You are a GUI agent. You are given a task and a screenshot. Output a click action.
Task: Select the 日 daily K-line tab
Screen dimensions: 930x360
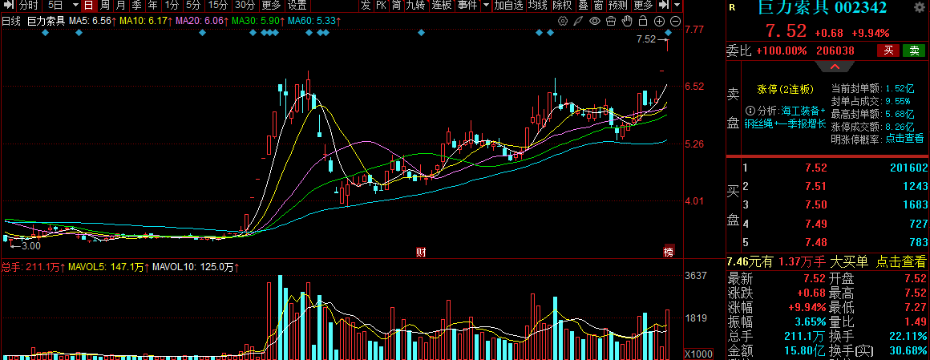pos(87,6)
